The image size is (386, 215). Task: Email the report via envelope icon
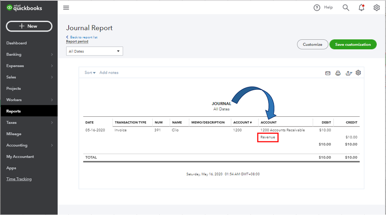[x=328, y=73]
